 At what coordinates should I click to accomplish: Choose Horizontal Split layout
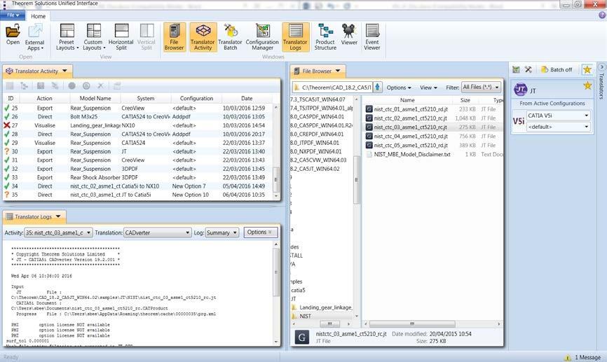(x=121, y=38)
